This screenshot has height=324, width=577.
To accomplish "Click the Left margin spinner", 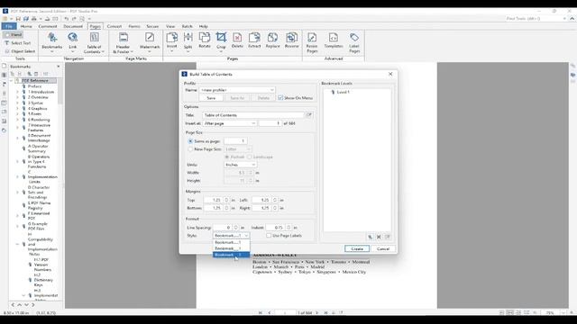I will click(x=274, y=200).
